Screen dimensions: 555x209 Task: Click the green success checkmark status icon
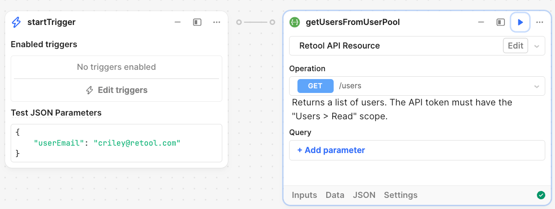[x=541, y=195]
